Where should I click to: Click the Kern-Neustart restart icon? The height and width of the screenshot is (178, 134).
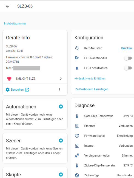(x=77, y=48)
